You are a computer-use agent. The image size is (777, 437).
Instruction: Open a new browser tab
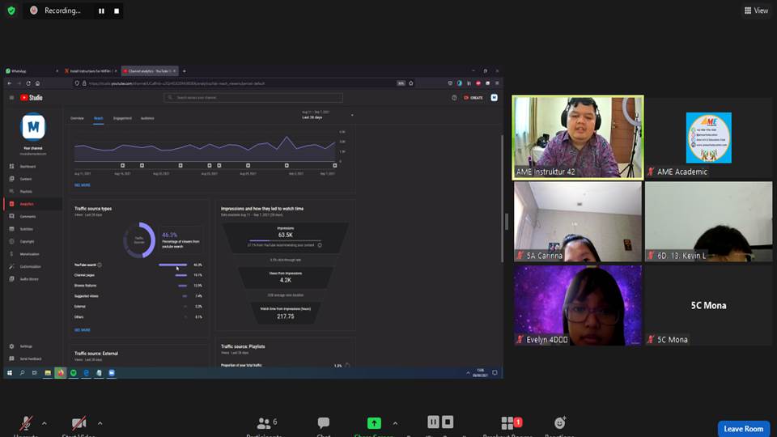coord(185,71)
